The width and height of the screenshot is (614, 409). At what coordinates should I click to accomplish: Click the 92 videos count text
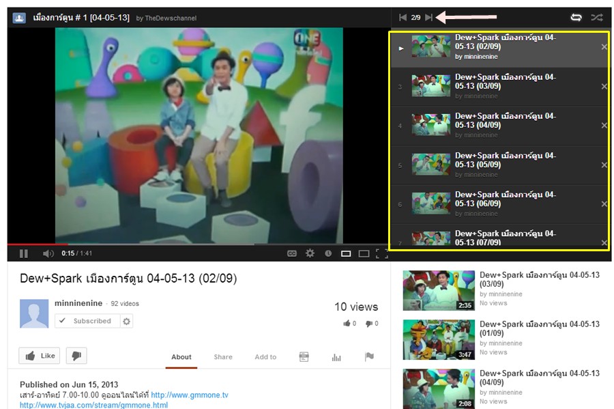(x=125, y=304)
